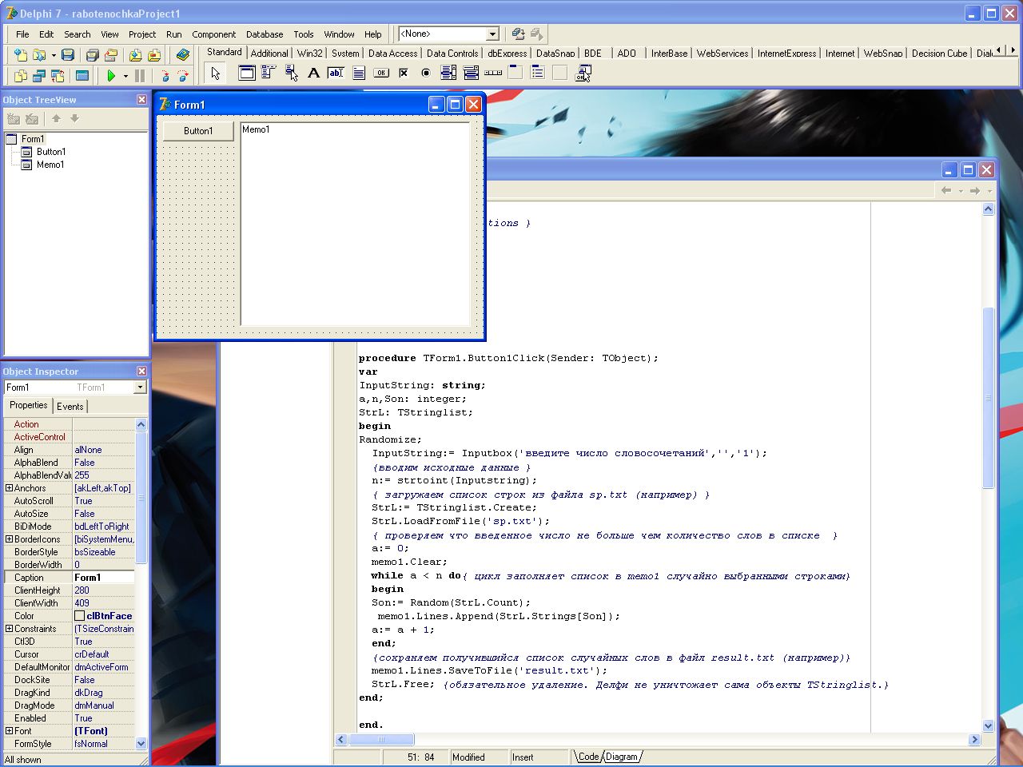The image size is (1023, 767).
Task: Click Save current desktop icon
Action: [x=518, y=34]
